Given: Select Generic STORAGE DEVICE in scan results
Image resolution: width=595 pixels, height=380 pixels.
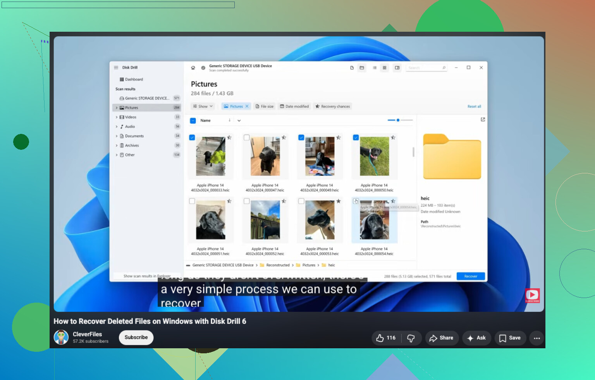Looking at the screenshot, I should (147, 98).
